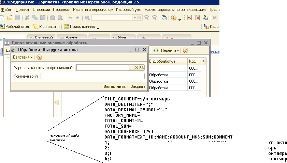Click ellipsis select button in salary field

(132, 68)
